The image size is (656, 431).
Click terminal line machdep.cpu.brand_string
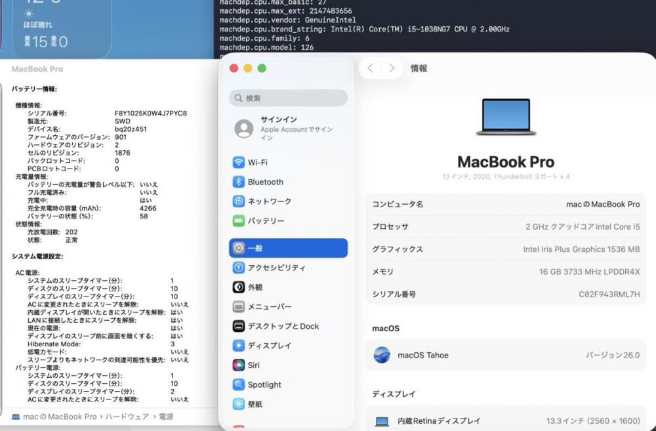click(364, 30)
